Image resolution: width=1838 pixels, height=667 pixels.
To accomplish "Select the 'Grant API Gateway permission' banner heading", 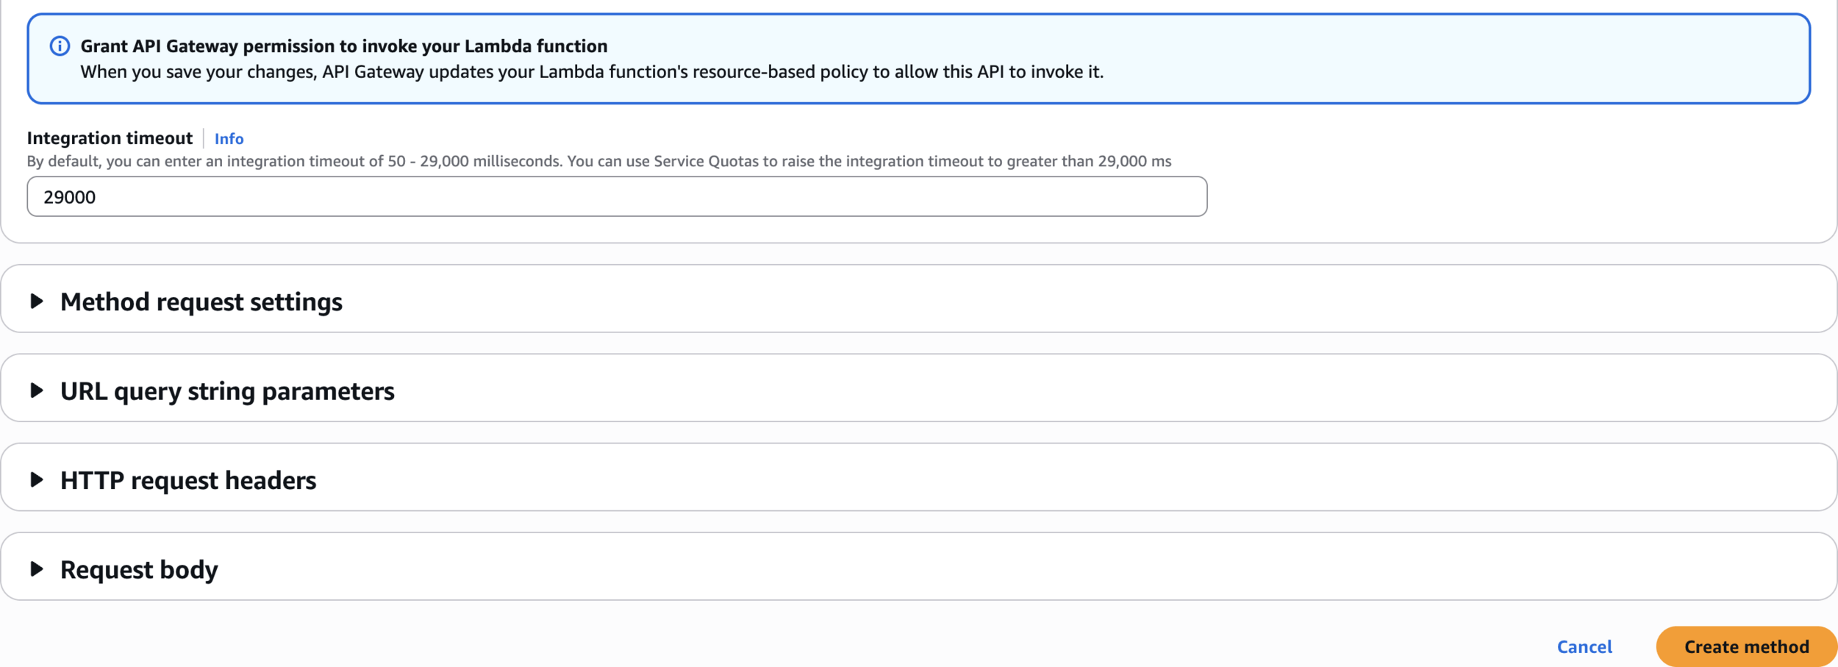I will 344,46.
